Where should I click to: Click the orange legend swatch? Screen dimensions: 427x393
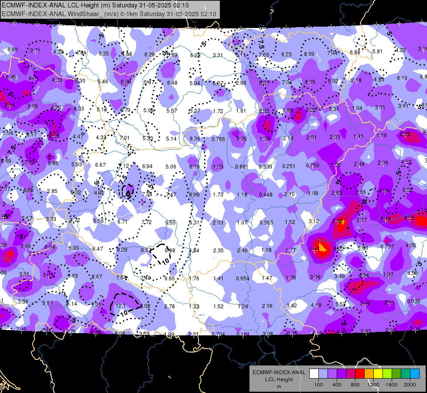pos(369,374)
